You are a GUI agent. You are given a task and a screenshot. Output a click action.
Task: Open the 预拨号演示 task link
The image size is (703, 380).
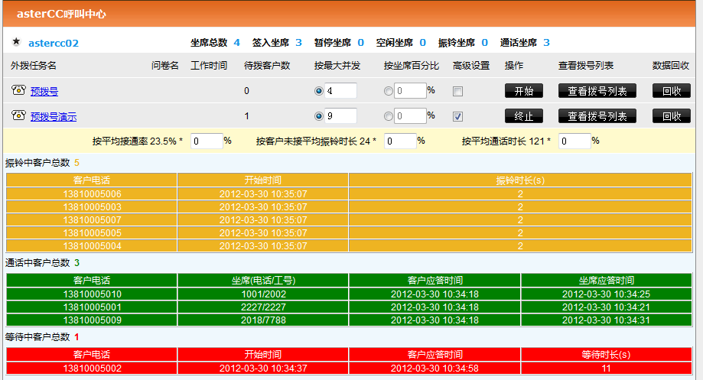coord(53,116)
